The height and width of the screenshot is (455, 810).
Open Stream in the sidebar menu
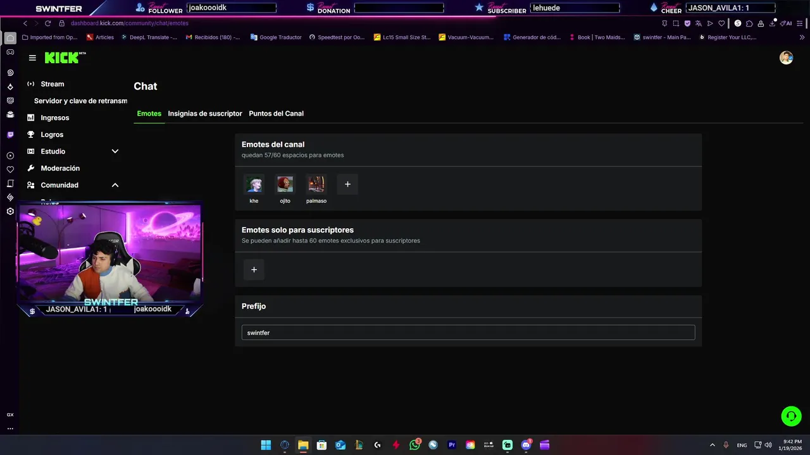pyautogui.click(x=53, y=84)
